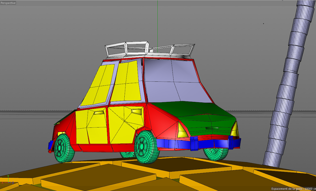Select the green vertical axis line

[157, 26]
